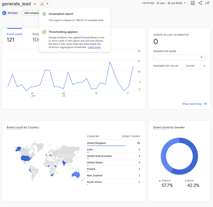Click the 42.3% male value
Screen dimensions: 213x207
coord(193,185)
